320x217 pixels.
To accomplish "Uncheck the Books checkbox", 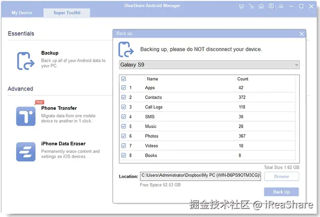I will tap(123, 155).
